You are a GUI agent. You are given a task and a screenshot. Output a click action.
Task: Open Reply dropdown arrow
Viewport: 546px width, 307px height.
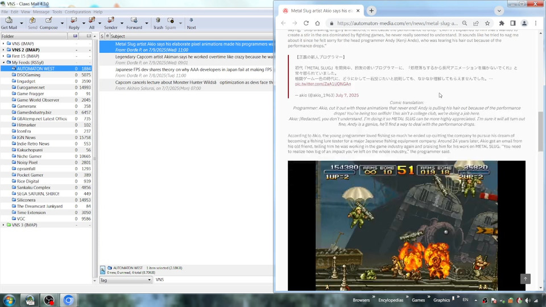tap(84, 24)
